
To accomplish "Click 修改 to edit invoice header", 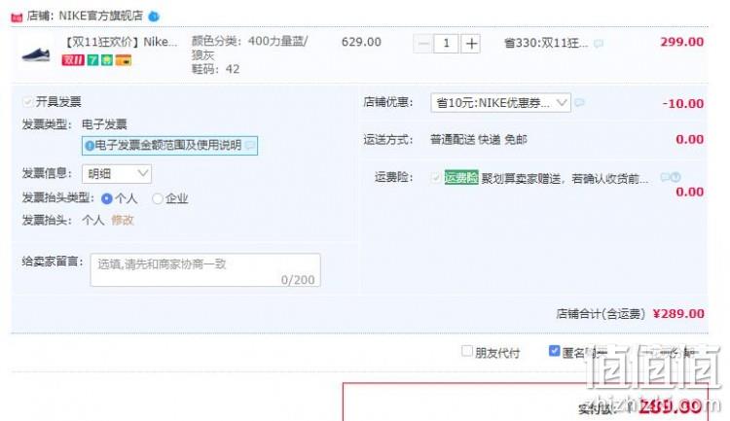I will click(x=123, y=220).
